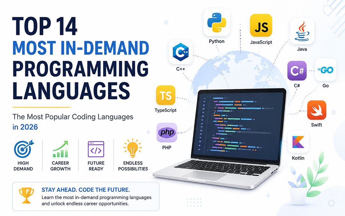This screenshot has height=216, width=345.
Task: Click the orange Swift bird icon
Action: pyautogui.click(x=317, y=110)
